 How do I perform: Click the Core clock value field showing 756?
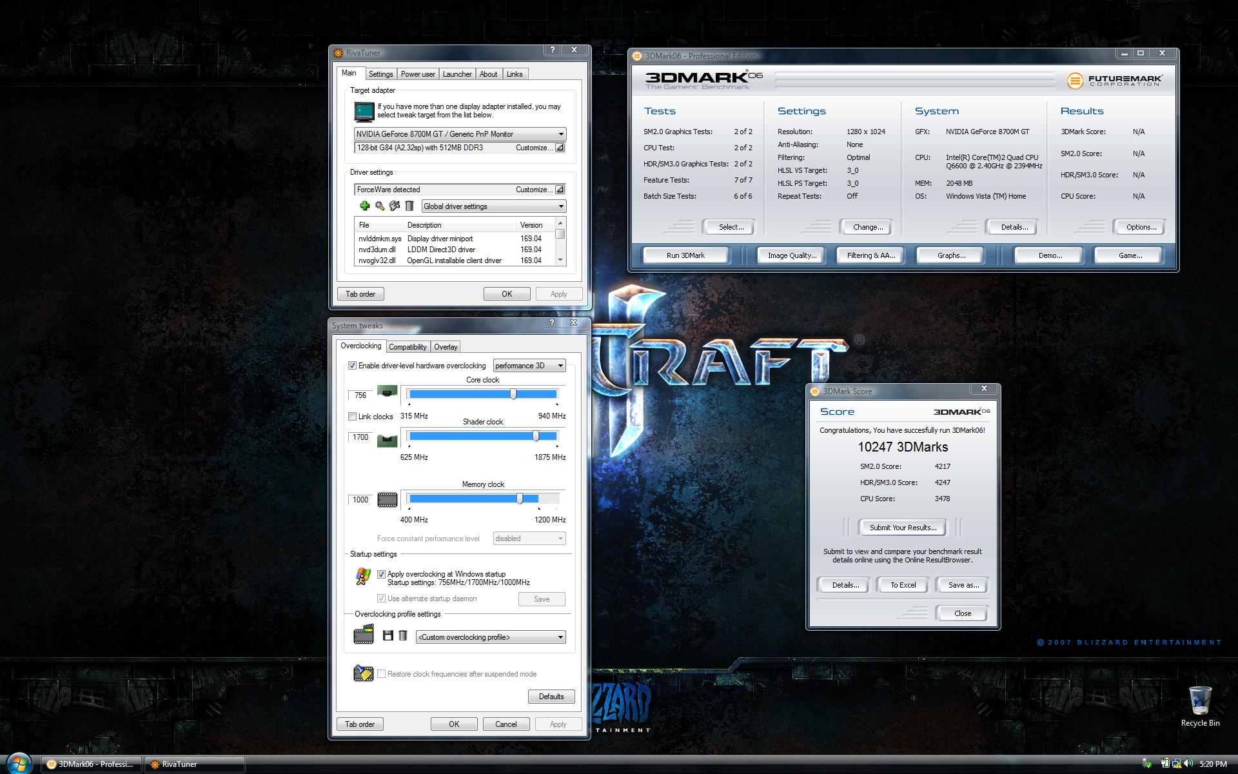click(x=360, y=395)
